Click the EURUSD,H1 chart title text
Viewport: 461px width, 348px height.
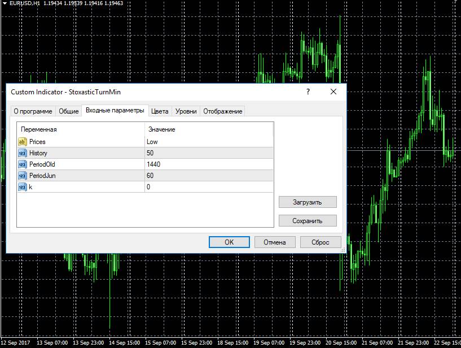(x=25, y=3)
